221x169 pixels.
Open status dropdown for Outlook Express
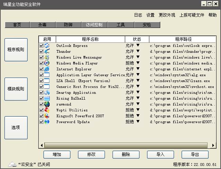(x=138, y=45)
